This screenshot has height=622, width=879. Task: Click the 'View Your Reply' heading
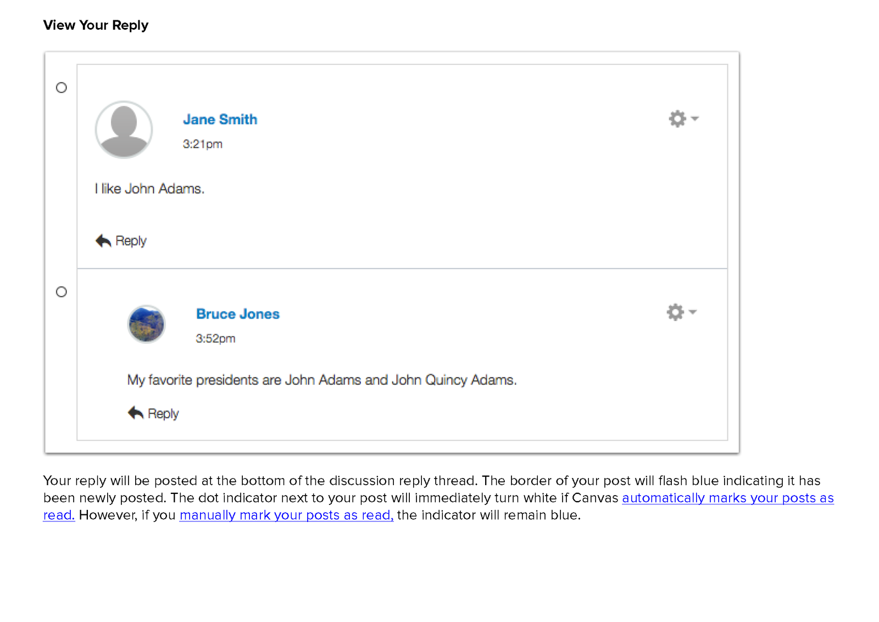(96, 25)
